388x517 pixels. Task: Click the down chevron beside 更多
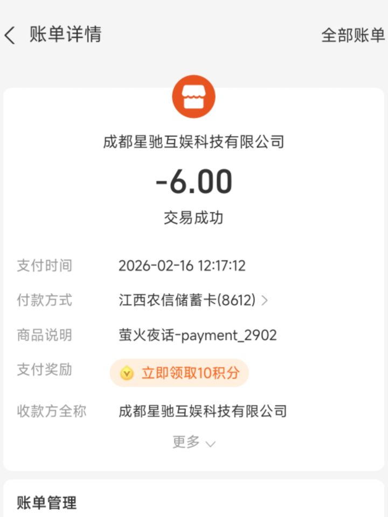(x=211, y=444)
